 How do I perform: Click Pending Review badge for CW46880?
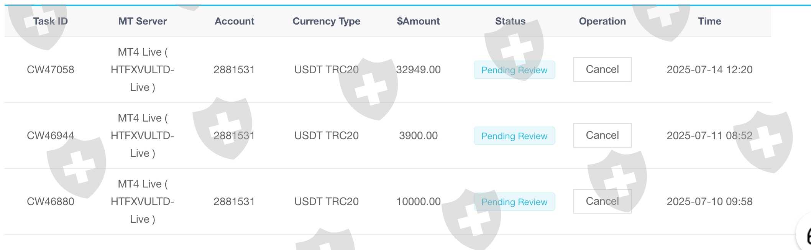point(514,202)
